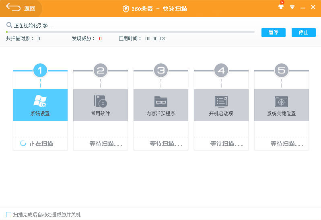Screen dimensions: 321x220
Task: Select step 1 circle marker
Action: click(x=40, y=71)
